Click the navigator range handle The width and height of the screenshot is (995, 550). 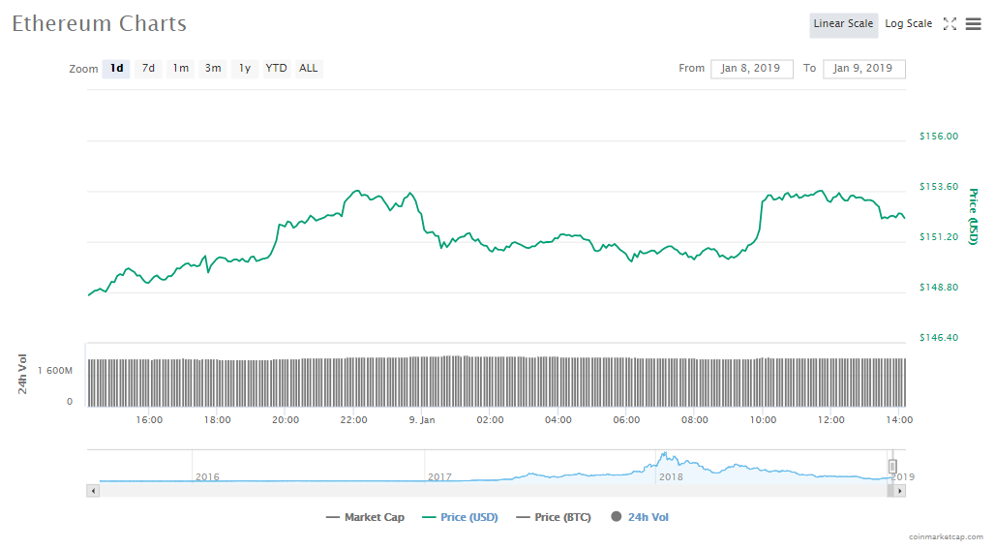click(x=892, y=466)
